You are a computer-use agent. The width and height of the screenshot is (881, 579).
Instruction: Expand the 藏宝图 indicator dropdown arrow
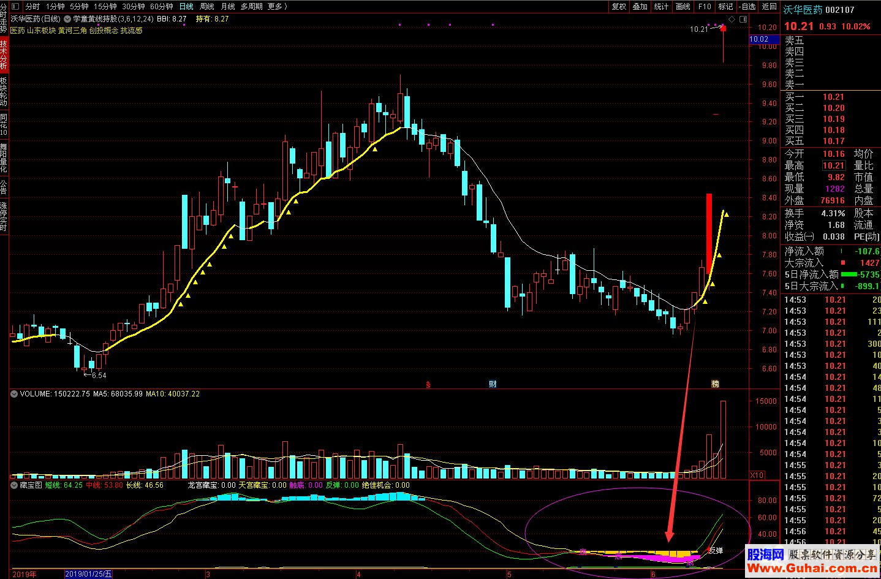click(14, 485)
